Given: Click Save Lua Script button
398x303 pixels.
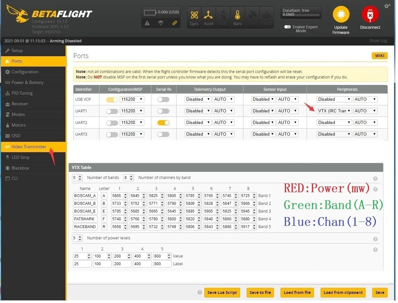Looking at the screenshot, I should tap(222, 292).
